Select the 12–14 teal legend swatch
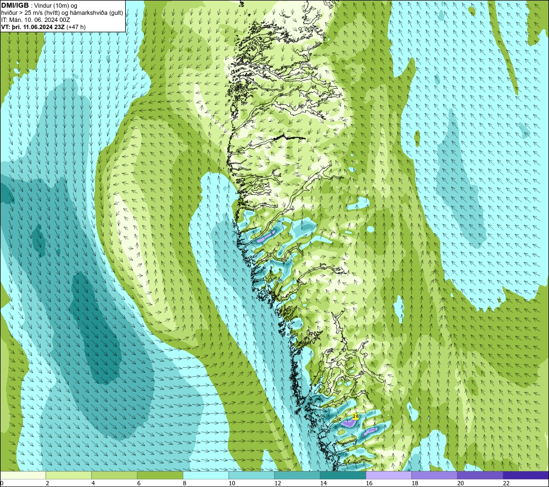 pos(297,475)
